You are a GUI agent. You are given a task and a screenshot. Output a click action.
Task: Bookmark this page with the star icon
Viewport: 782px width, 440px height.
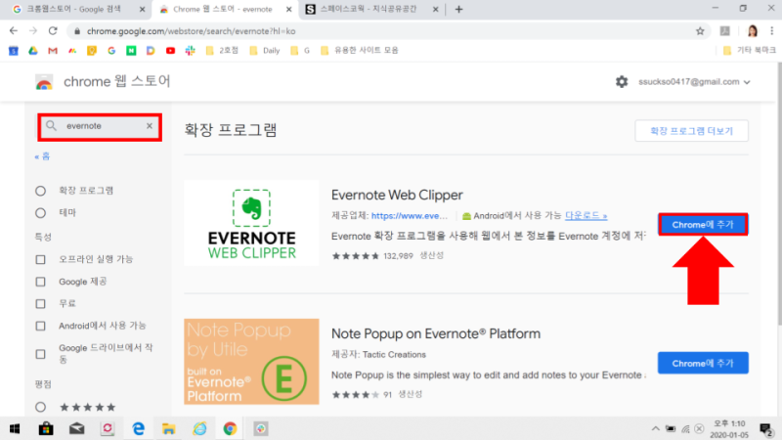click(x=700, y=31)
